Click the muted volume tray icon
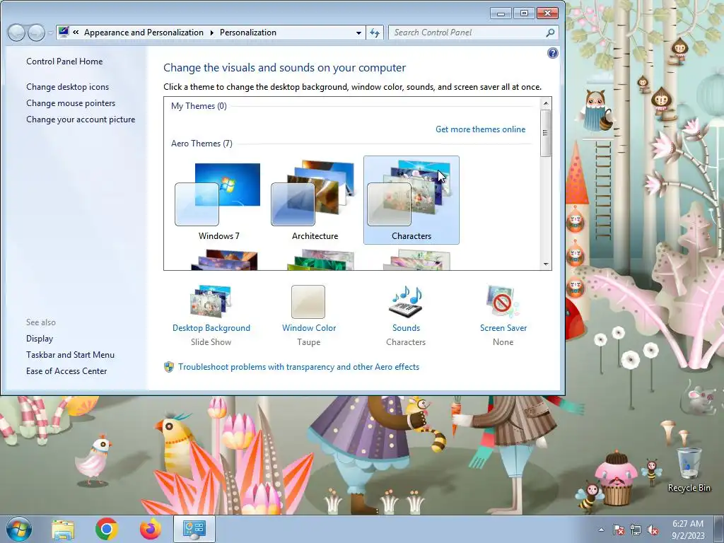 (x=653, y=530)
